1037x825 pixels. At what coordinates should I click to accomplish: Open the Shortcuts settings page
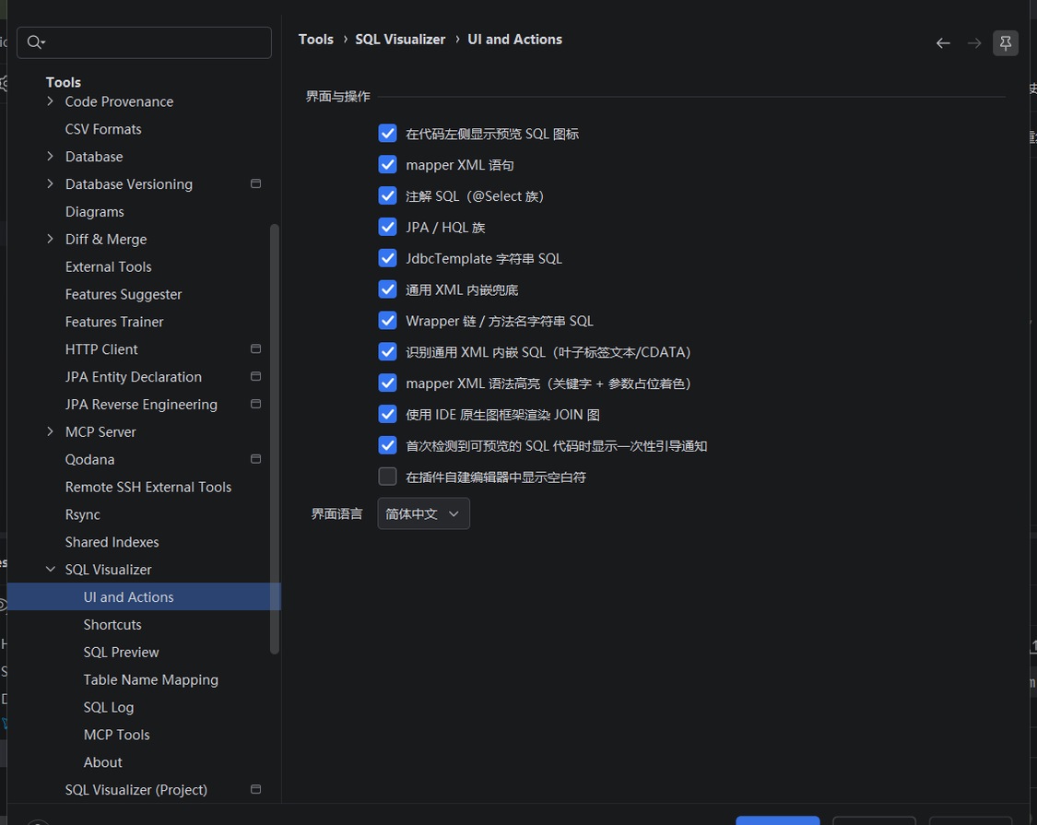112,625
